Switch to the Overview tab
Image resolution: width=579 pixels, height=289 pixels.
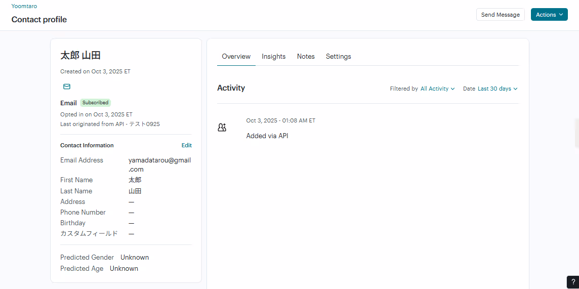(x=236, y=57)
